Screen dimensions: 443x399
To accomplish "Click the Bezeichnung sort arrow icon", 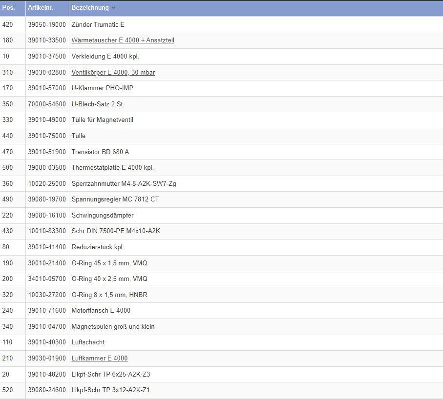I will (x=113, y=8).
